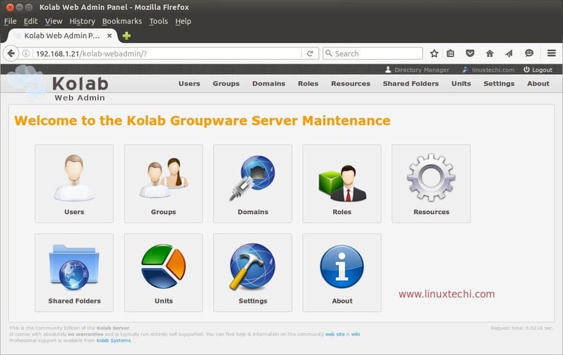
Task: Click Settings in the top navigation
Action: [x=499, y=83]
